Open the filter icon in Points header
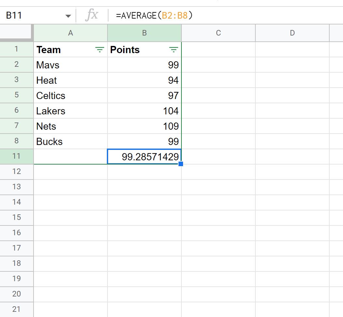This screenshot has width=343, height=317. click(174, 50)
